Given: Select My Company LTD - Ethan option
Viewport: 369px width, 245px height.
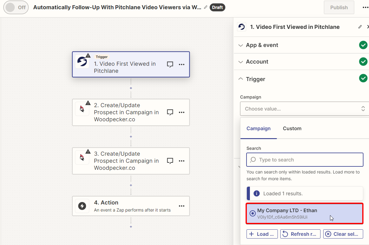Looking at the screenshot, I should [305, 213].
